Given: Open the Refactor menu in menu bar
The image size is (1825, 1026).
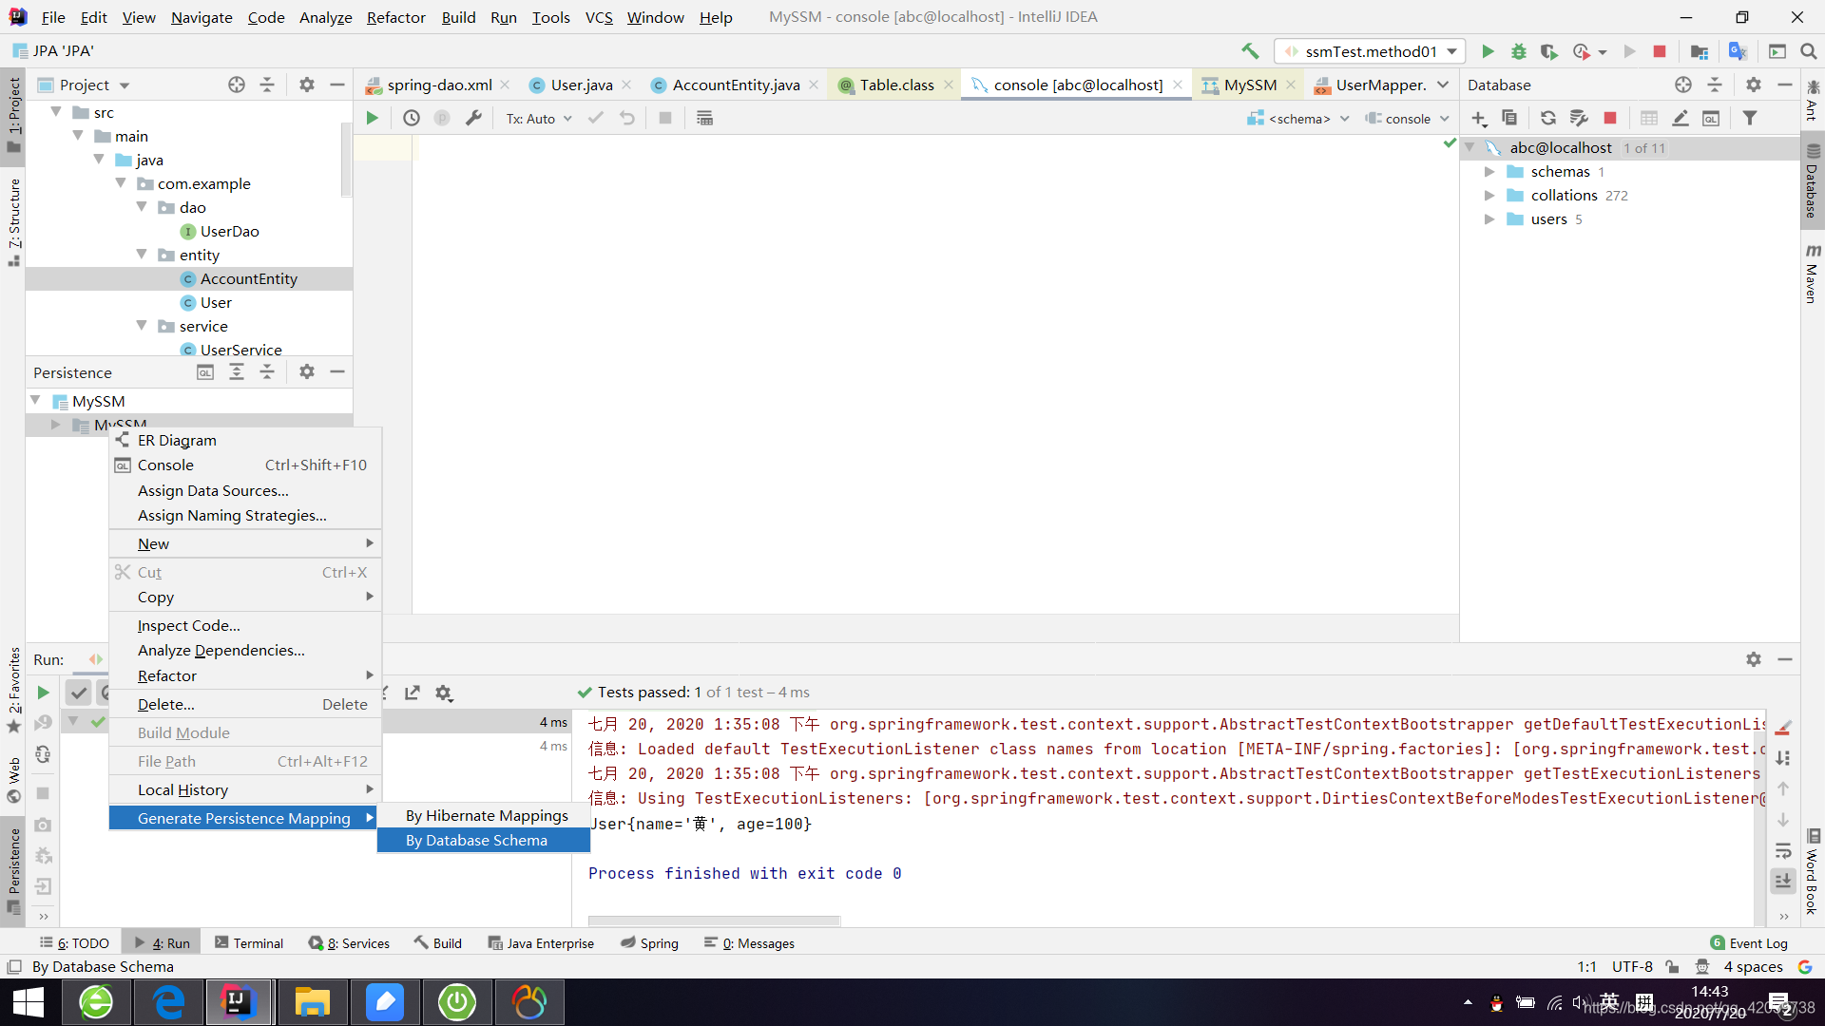Looking at the screenshot, I should (395, 17).
